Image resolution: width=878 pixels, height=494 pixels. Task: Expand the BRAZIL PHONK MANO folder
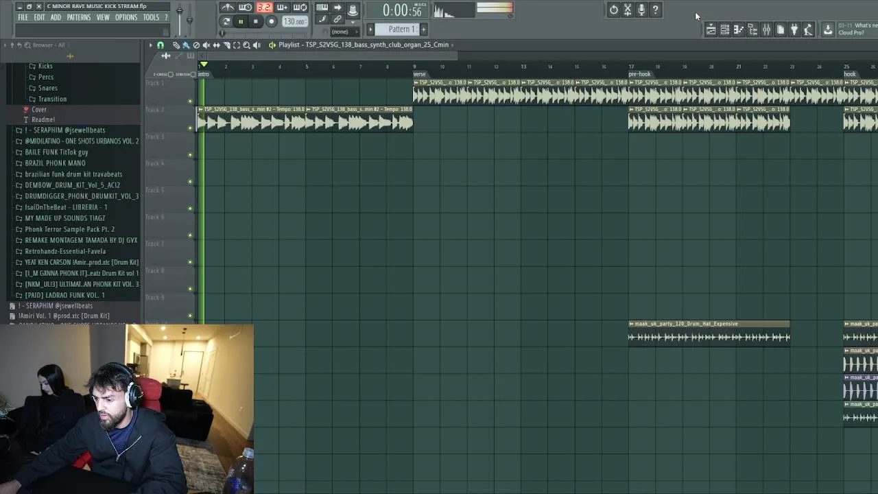(x=55, y=163)
